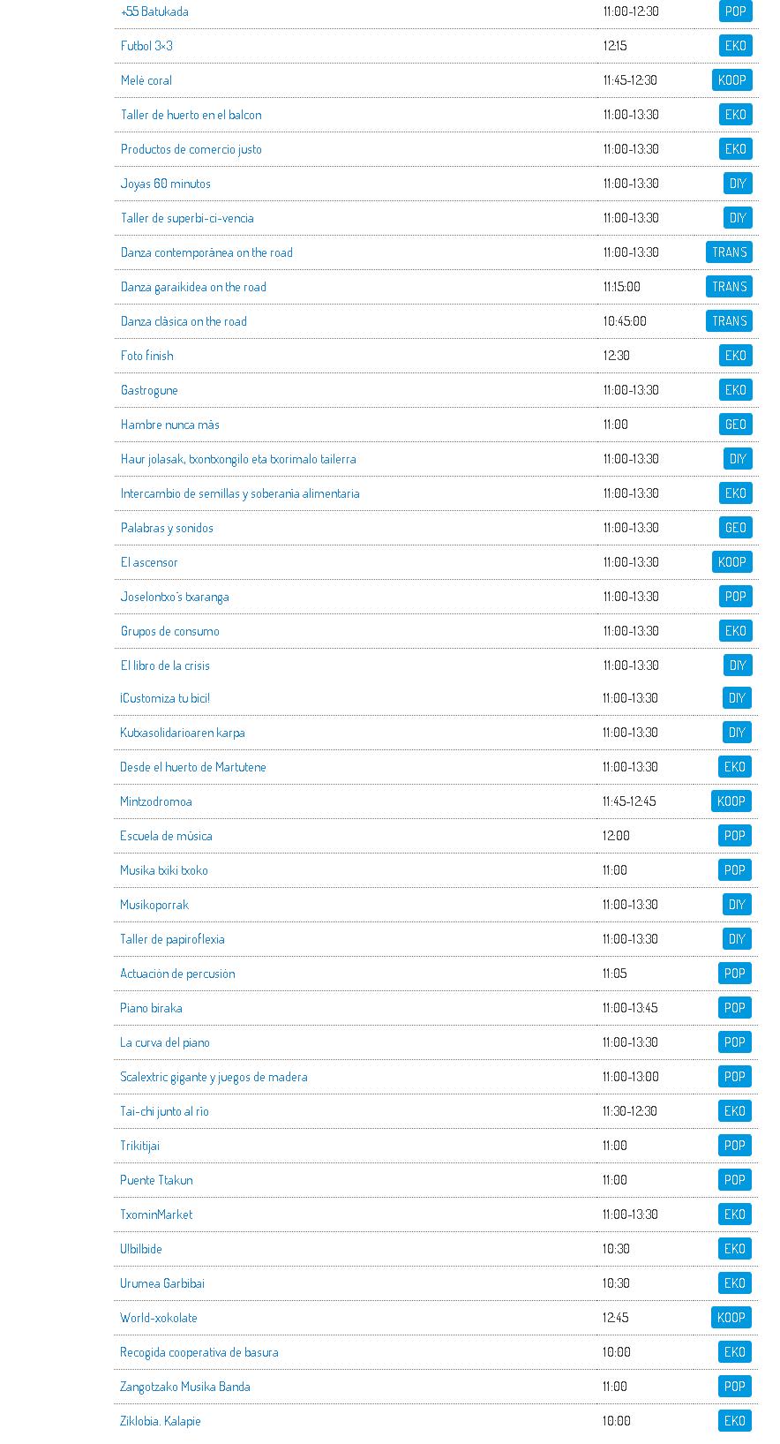Click the 'Gastrogune' event link
780x1444 pixels.
point(149,390)
